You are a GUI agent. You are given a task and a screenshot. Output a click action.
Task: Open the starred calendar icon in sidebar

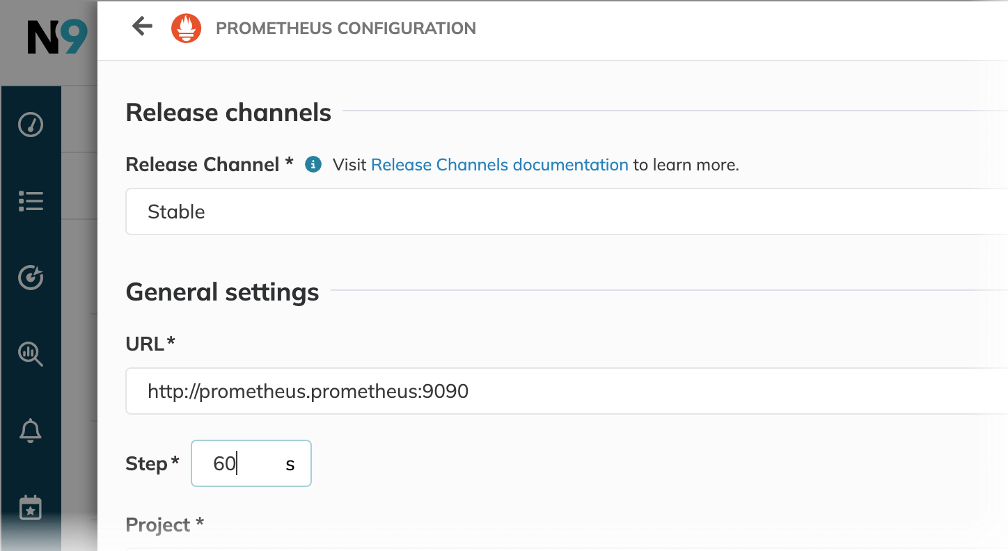[x=31, y=508]
